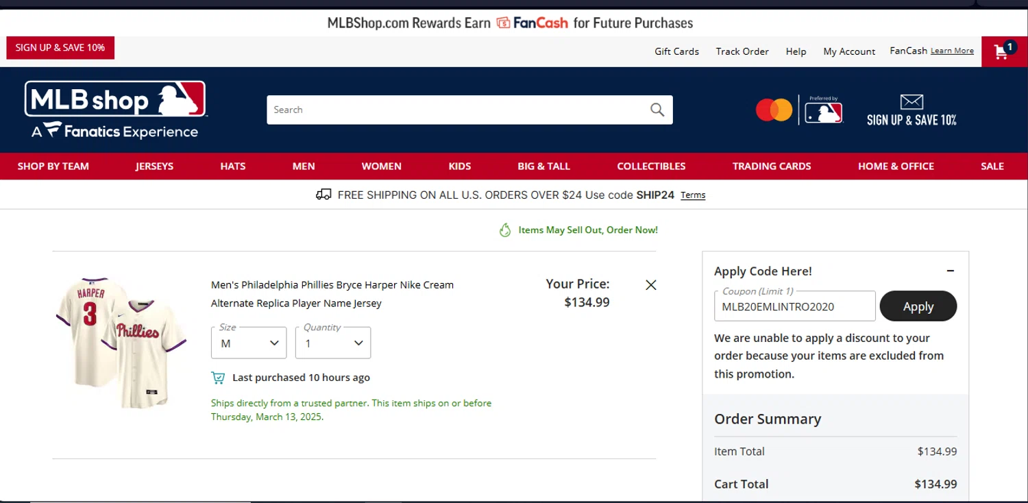Click the unable to apply discount message
This screenshot has width=1028, height=503.
[x=829, y=356]
